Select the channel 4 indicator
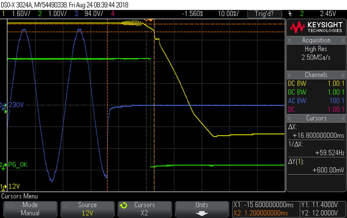 pos(113,14)
